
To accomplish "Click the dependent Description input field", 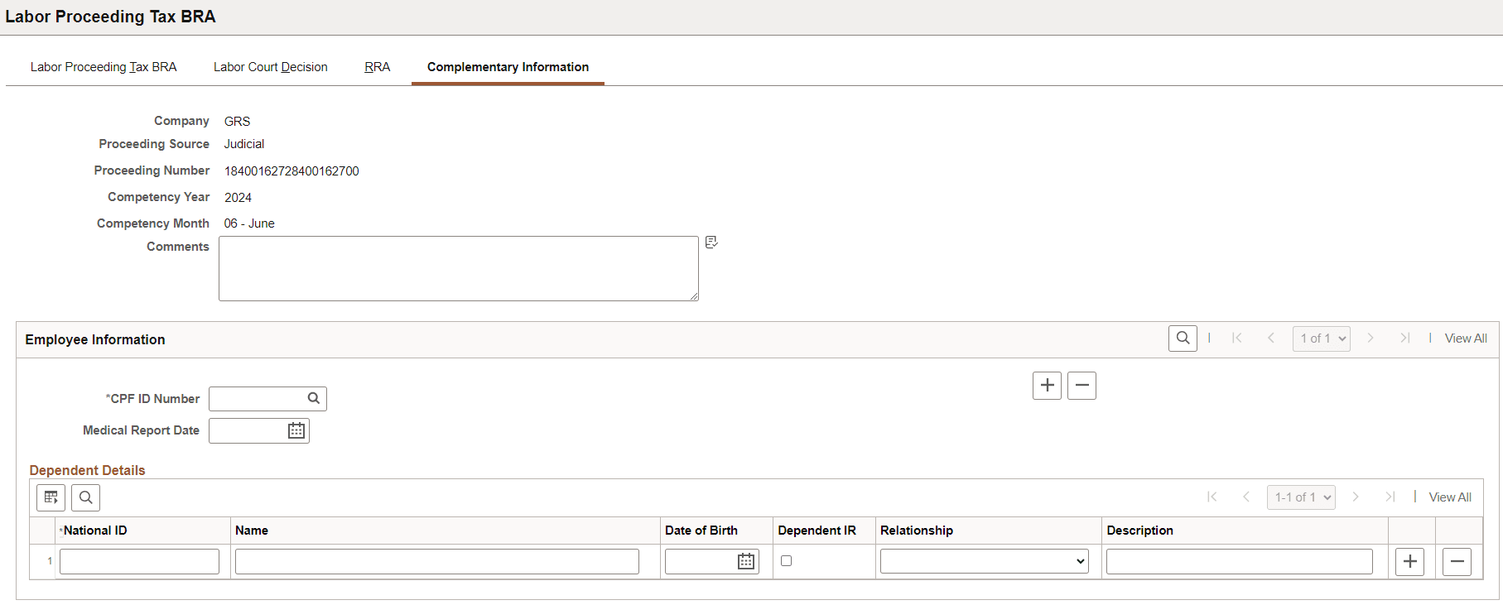I will pyautogui.click(x=1240, y=561).
